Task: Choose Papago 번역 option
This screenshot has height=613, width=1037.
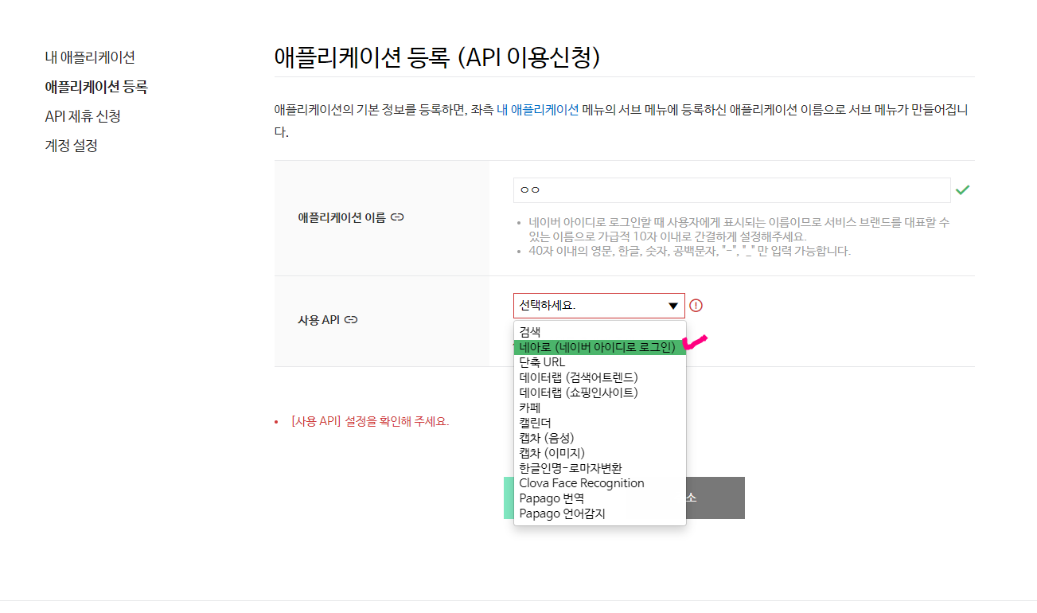Action: tap(600, 498)
